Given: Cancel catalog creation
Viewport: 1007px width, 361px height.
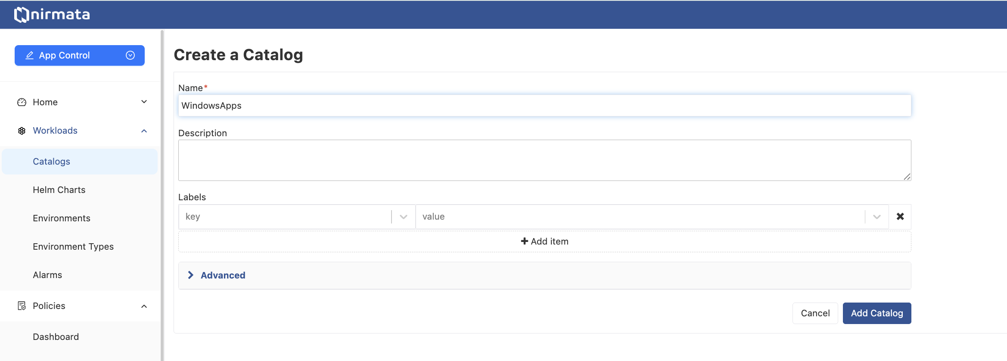Looking at the screenshot, I should [x=815, y=313].
